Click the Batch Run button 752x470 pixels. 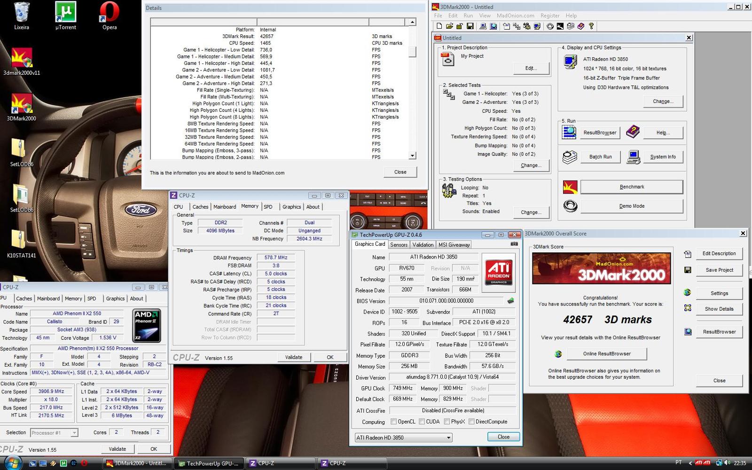coord(601,157)
